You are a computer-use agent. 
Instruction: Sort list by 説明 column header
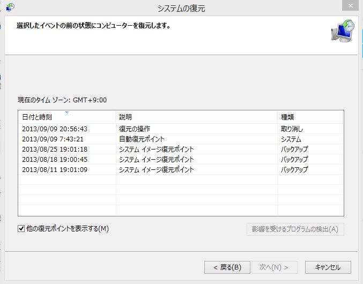(x=196, y=117)
